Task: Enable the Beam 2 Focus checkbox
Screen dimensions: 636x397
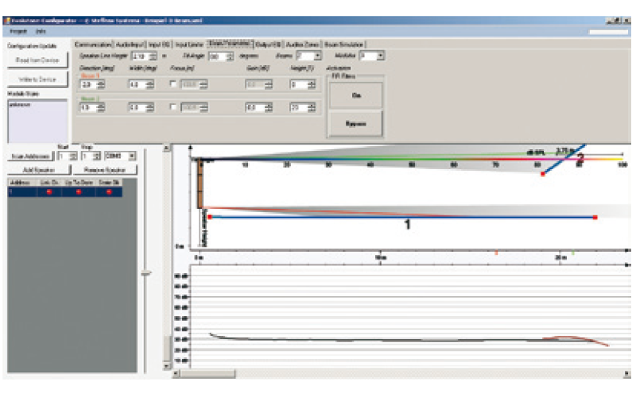Action: coord(173,107)
